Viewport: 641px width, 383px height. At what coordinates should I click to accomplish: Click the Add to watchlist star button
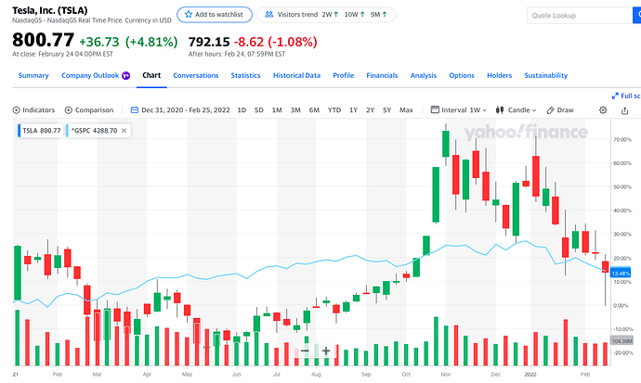215,15
